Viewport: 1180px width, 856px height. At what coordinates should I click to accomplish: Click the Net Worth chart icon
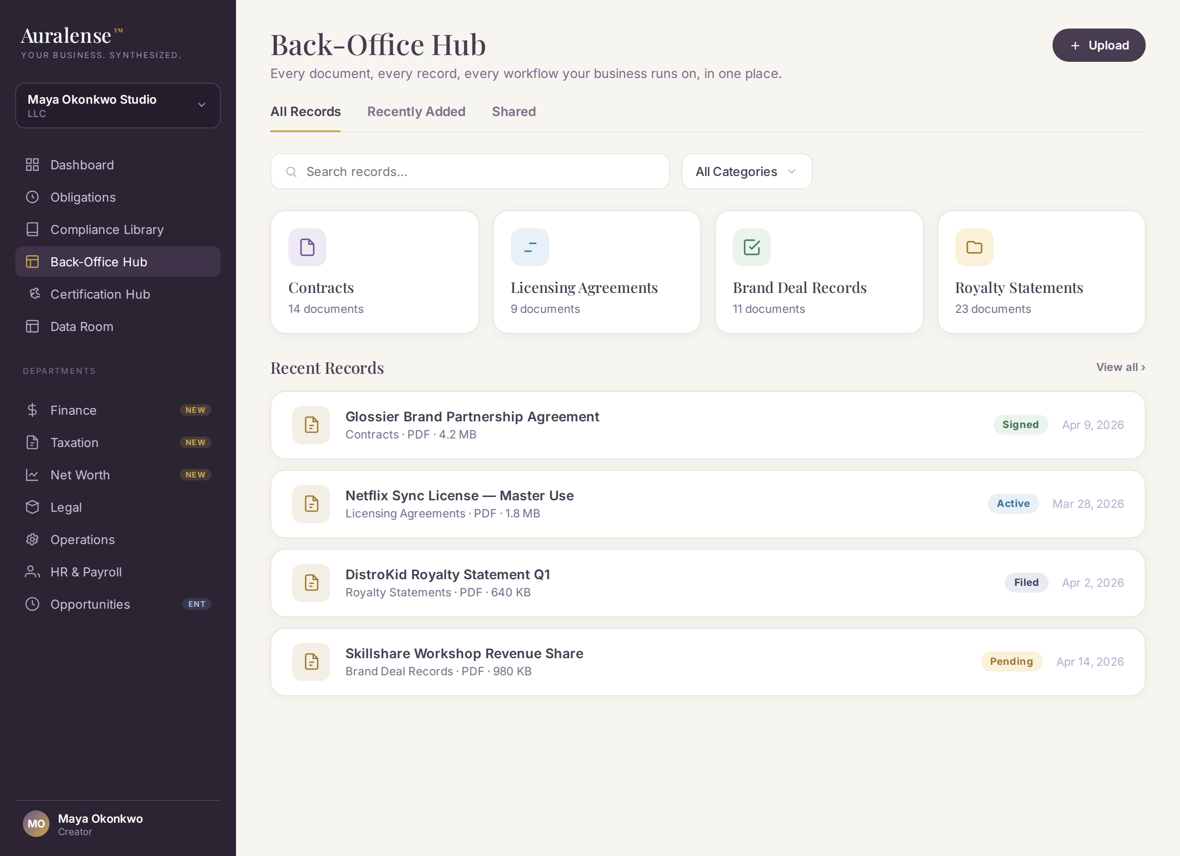[x=32, y=475]
